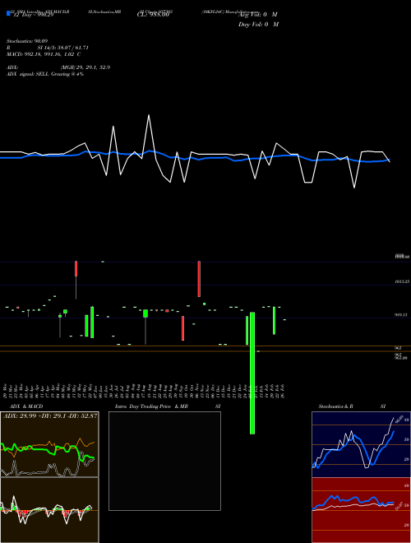
Task: Select the ADX '(MGR) 29, 29.1, 32.9' values
Action: [x=85, y=67]
